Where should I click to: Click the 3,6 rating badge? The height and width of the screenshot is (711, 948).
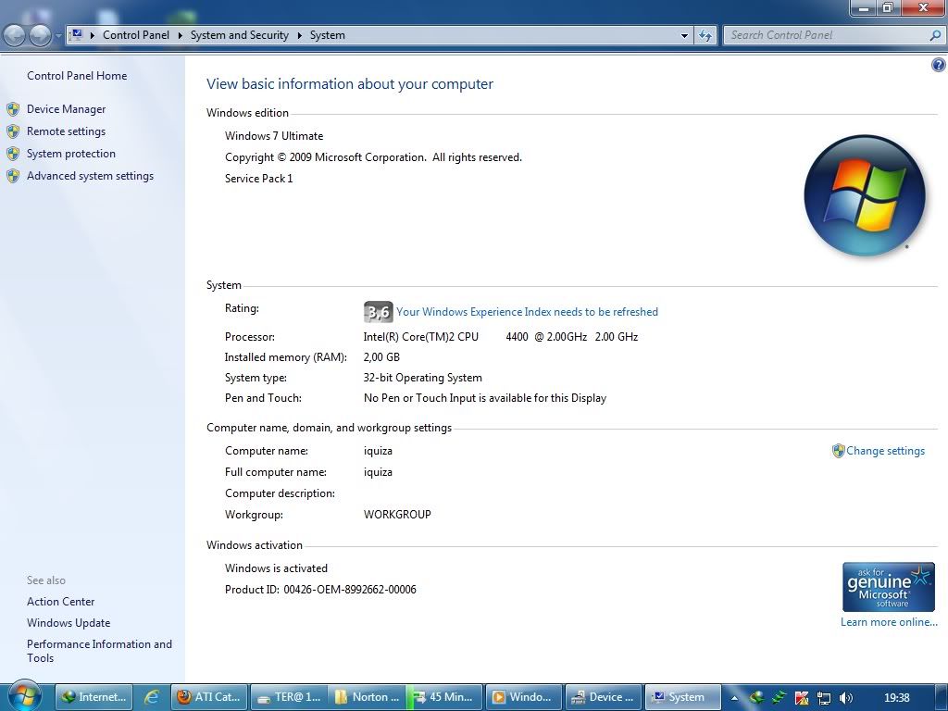378,312
